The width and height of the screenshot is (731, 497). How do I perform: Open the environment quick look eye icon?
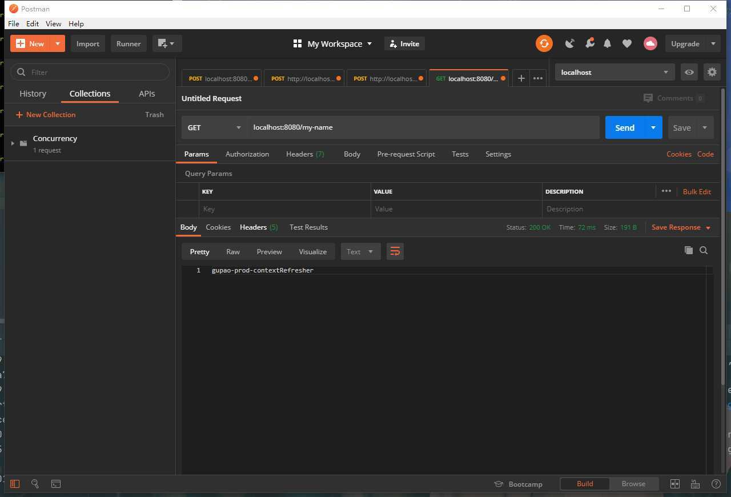coord(689,72)
